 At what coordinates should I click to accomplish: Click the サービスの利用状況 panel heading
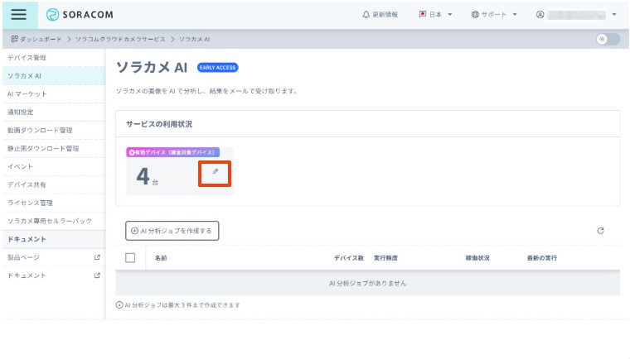point(159,124)
